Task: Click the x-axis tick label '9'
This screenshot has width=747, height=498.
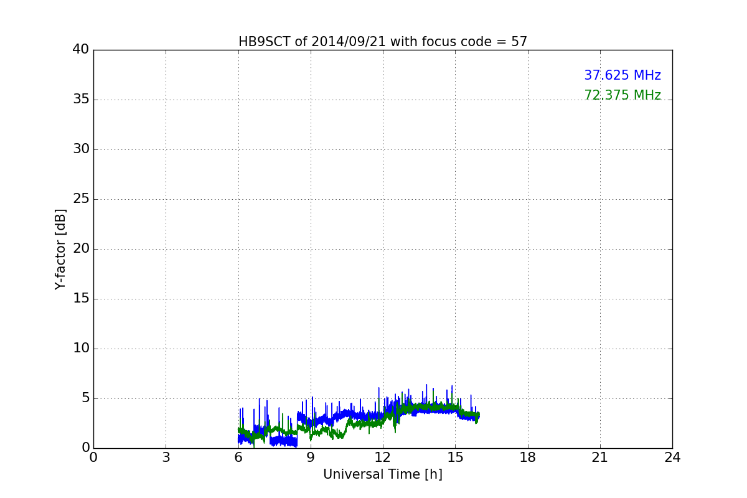Action: tap(311, 458)
